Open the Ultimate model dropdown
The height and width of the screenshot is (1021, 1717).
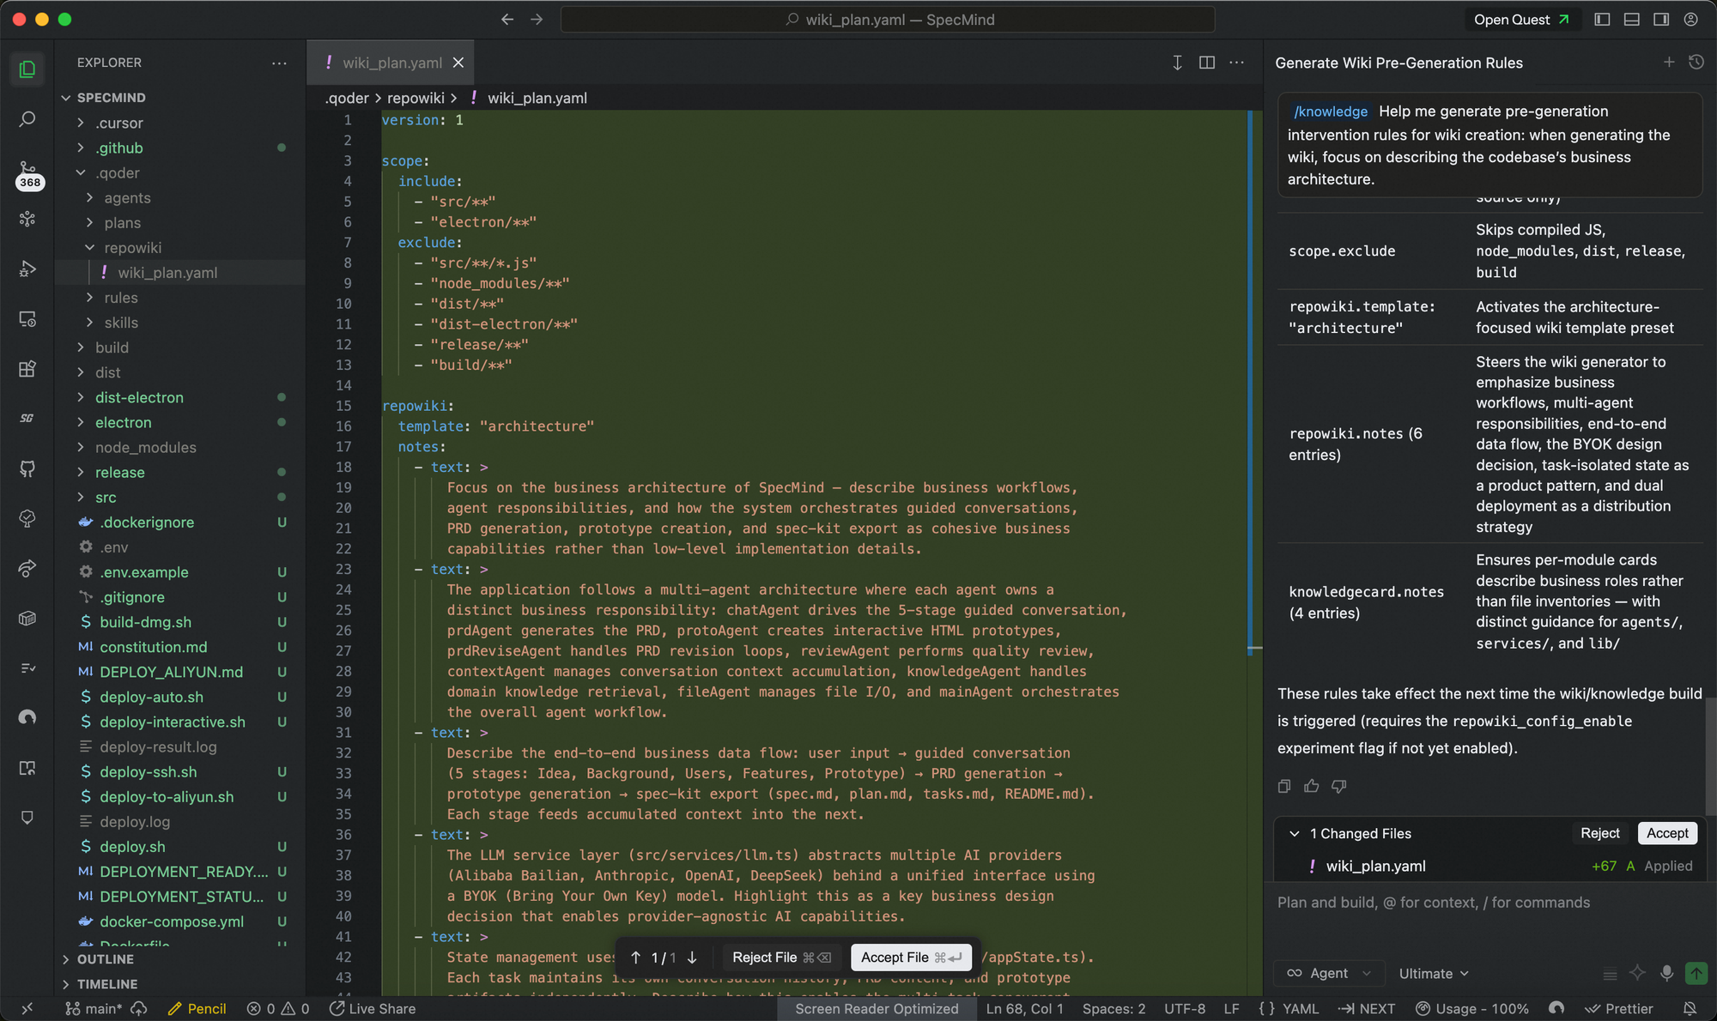coord(1434,973)
